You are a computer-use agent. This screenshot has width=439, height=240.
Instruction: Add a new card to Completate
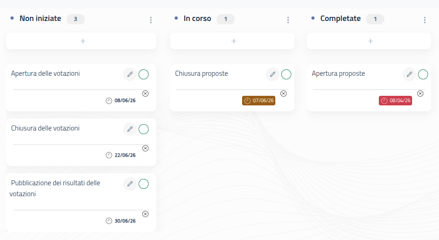pyautogui.click(x=369, y=41)
